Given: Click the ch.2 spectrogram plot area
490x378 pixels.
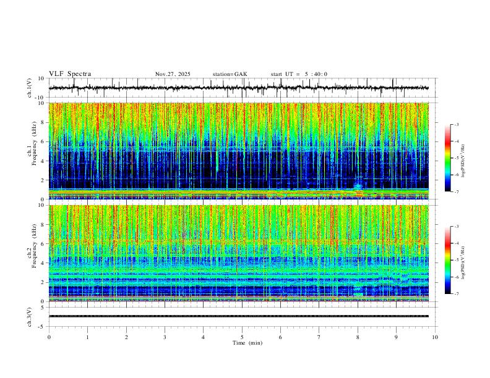Looking at the screenshot, I should (238, 253).
